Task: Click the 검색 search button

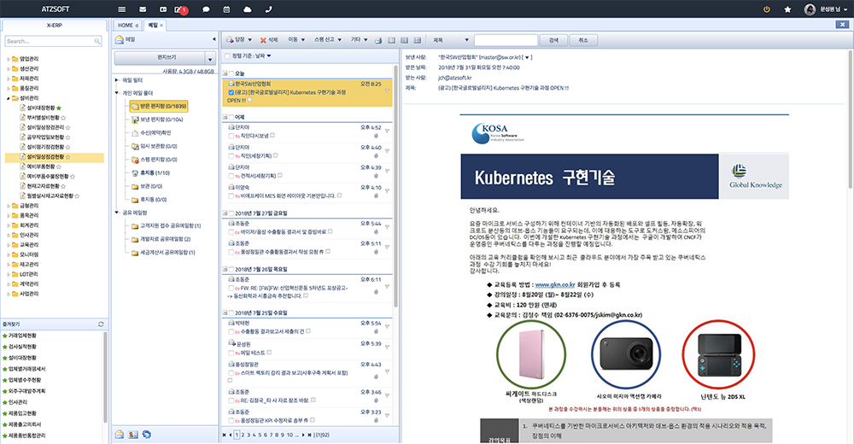Action: pos(554,40)
